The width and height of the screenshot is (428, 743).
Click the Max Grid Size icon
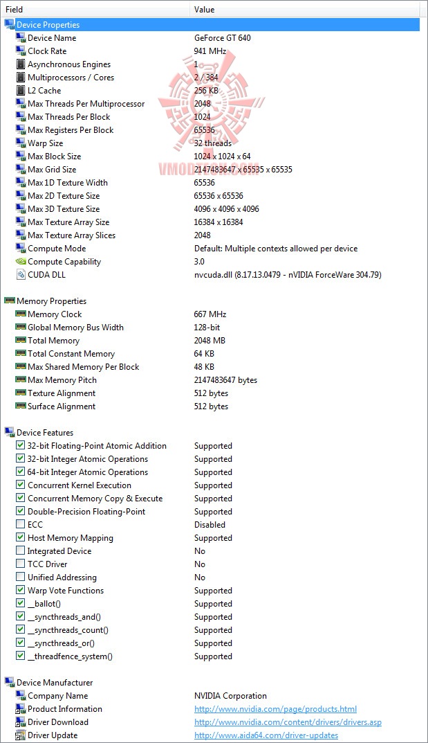(x=20, y=169)
